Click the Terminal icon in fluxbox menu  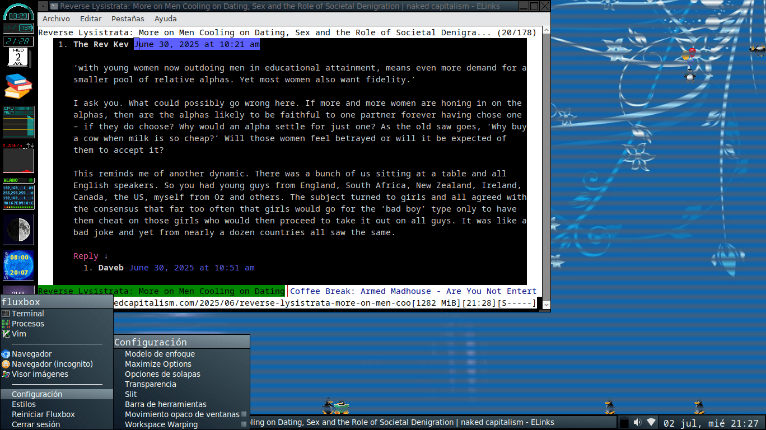pos(6,314)
